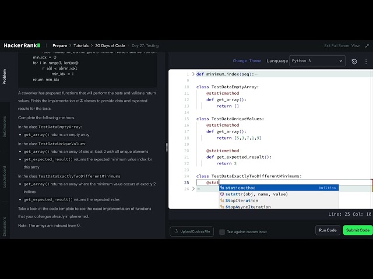The height and width of the screenshot is (279, 373).
Task: Switch to the Discussions side tab
Action: pyautogui.click(x=4, y=226)
